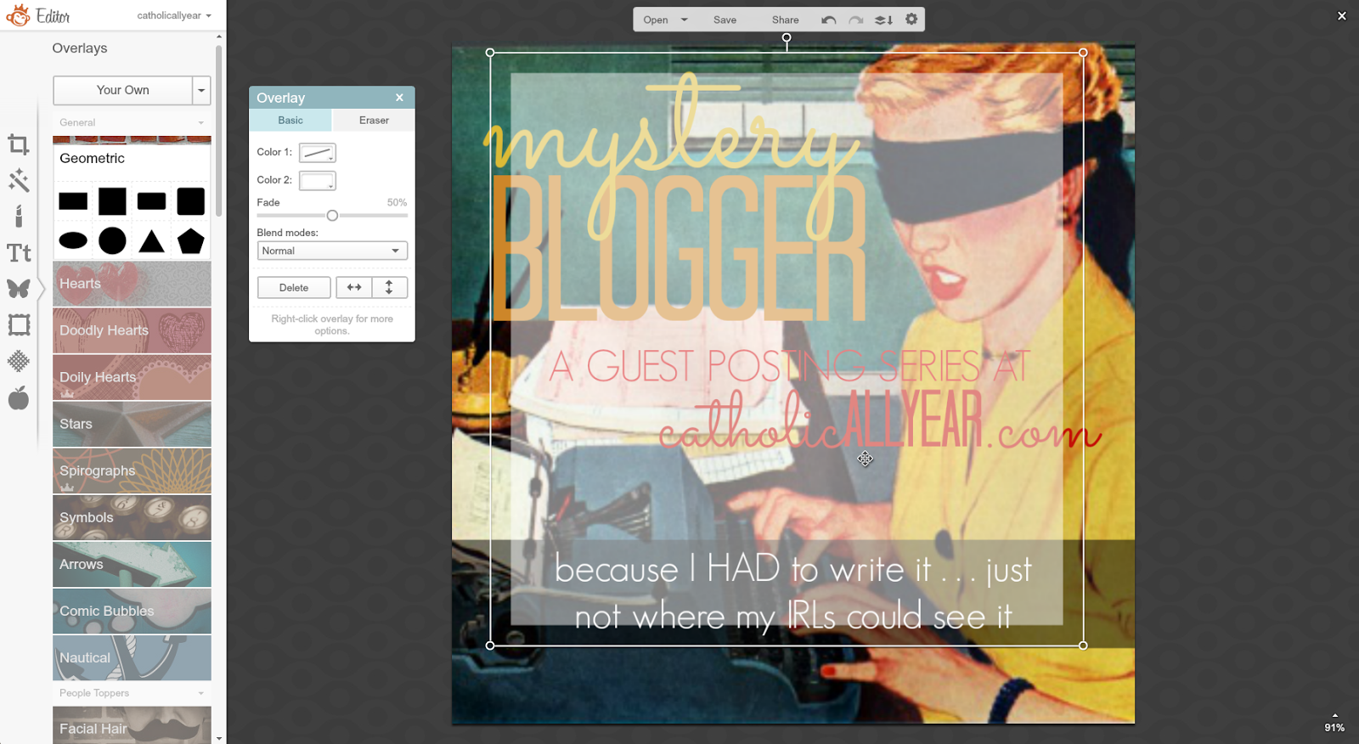1359x744 pixels.
Task: Click the Geometric group header
Action: pos(132,158)
